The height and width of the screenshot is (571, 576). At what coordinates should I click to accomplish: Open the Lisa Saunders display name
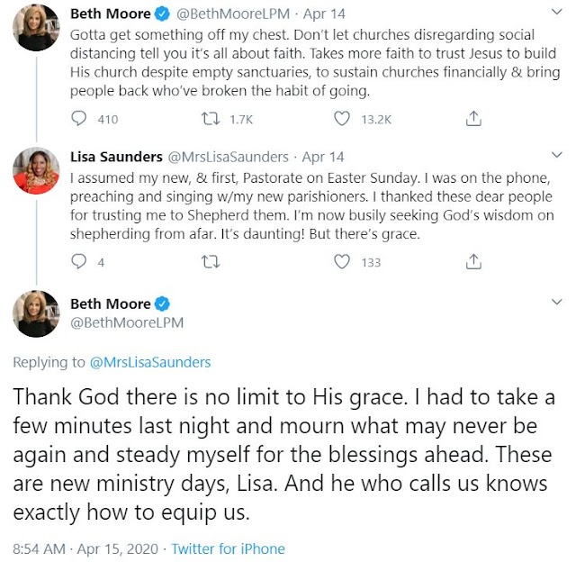tap(117, 157)
